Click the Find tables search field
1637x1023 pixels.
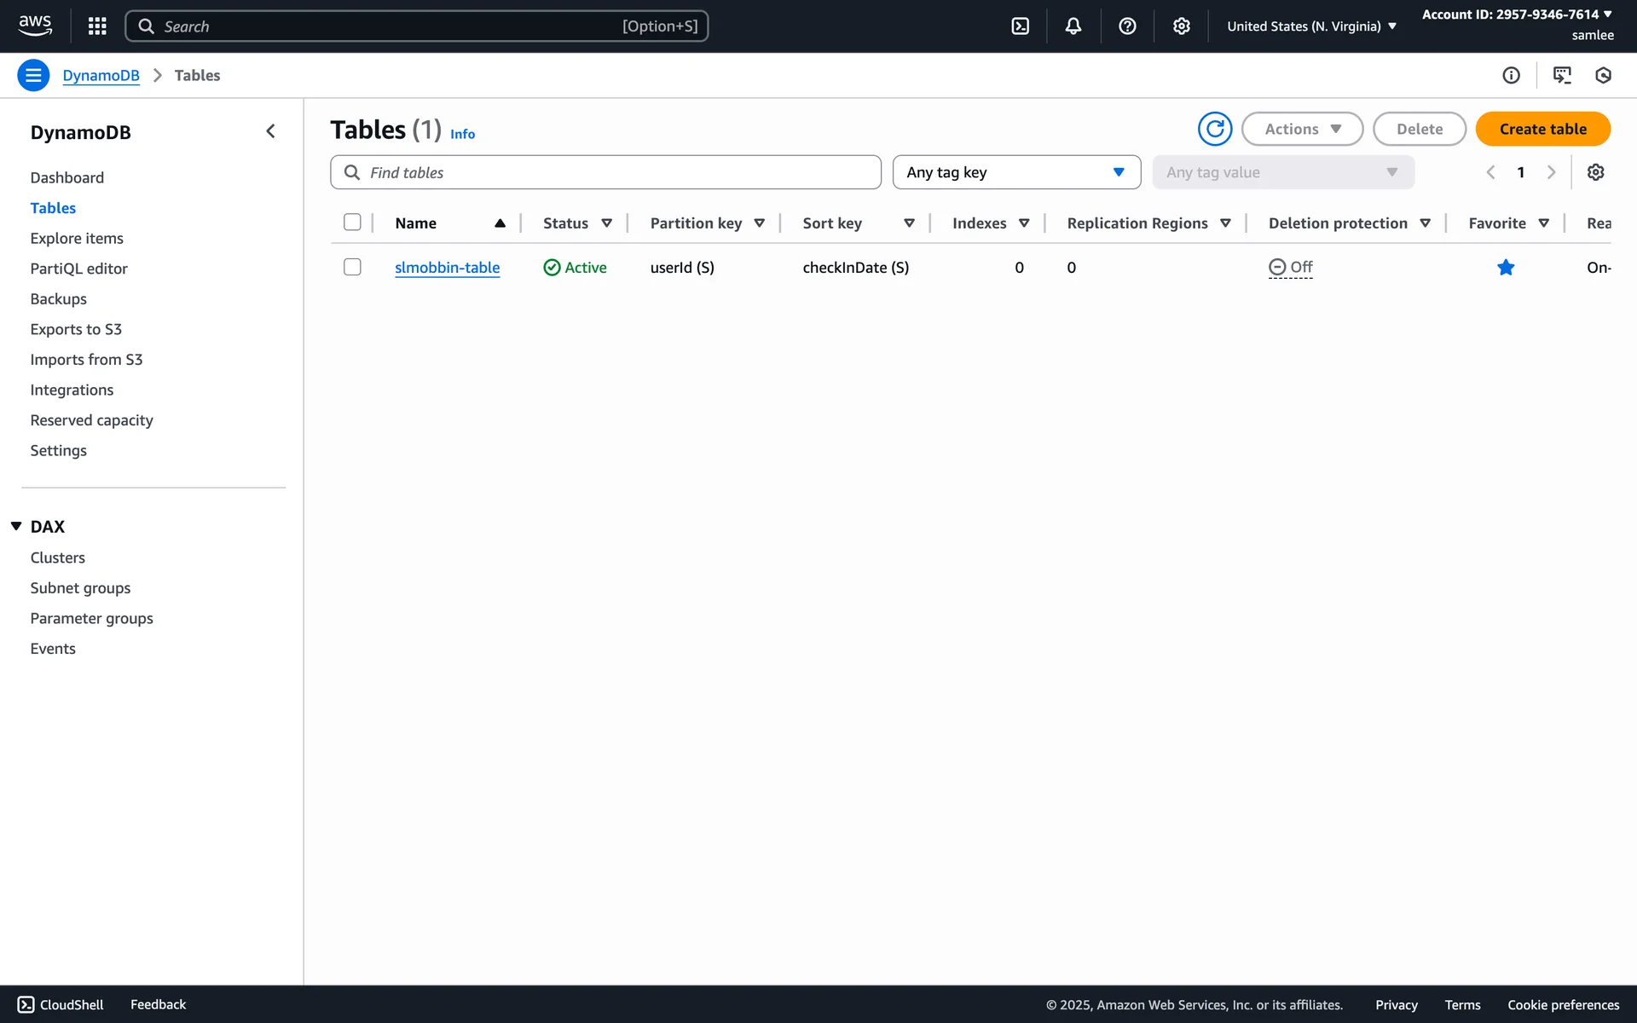(x=605, y=172)
